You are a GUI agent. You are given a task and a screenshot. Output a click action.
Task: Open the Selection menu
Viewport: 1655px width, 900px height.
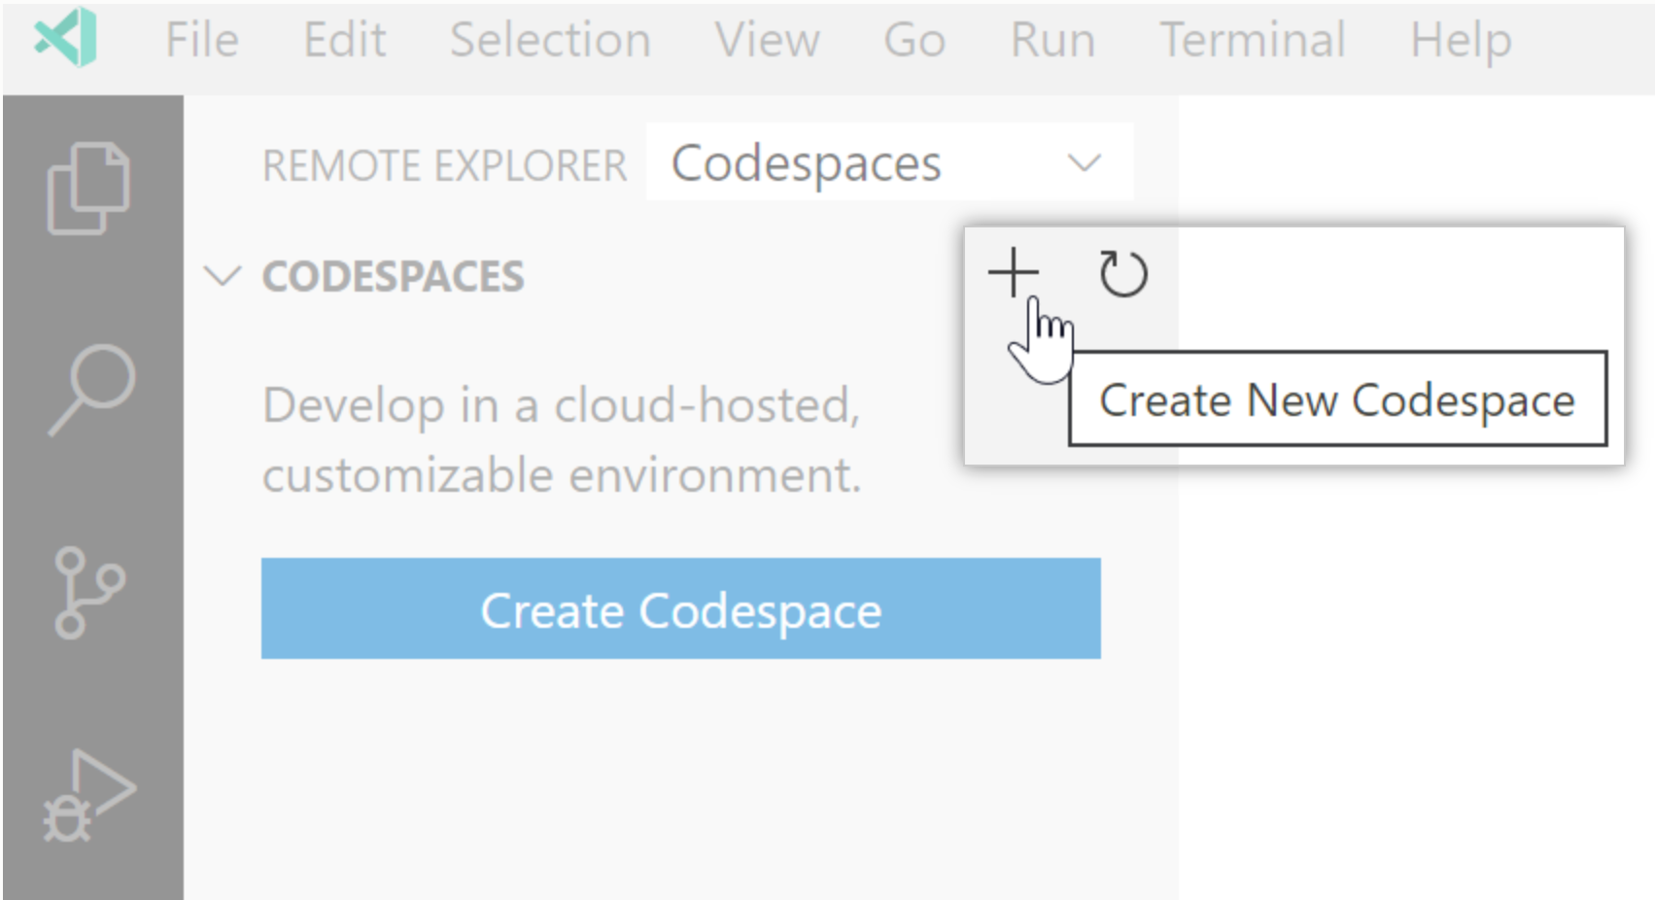pyautogui.click(x=550, y=41)
